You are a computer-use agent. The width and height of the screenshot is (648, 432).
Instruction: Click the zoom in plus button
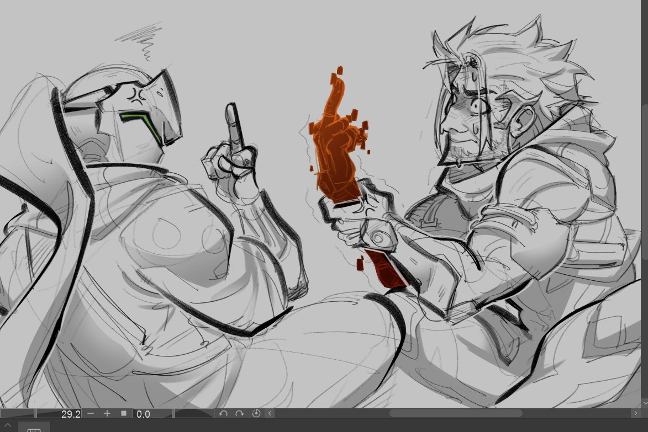click(107, 413)
